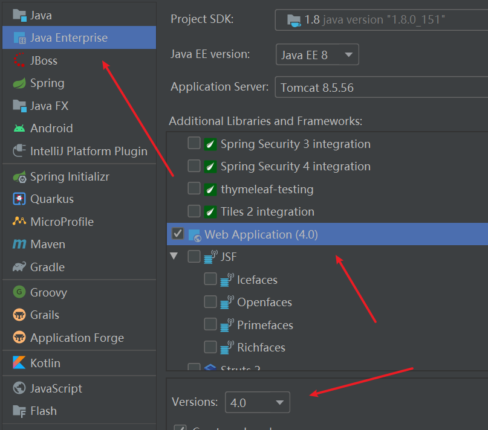
Task: Click the Gradle elephant icon
Action: 19,267
